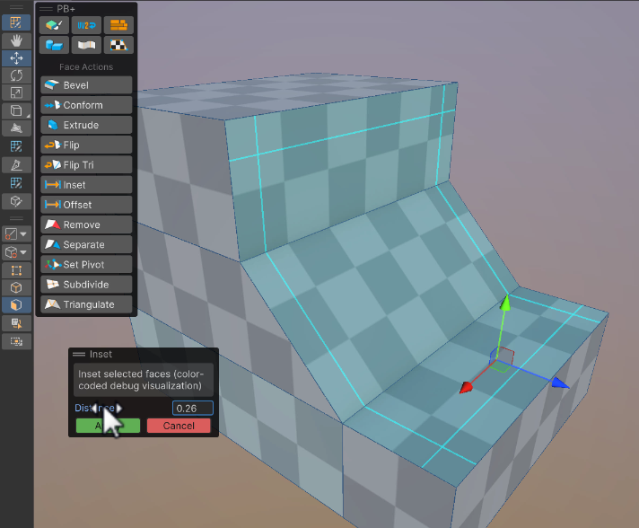639x528 pixels.
Task: Click the cube-with-pencil edit shape tool
Action: pos(16,200)
